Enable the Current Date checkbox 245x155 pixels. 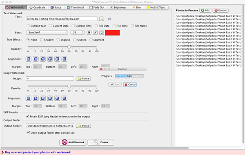[x=51, y=26]
